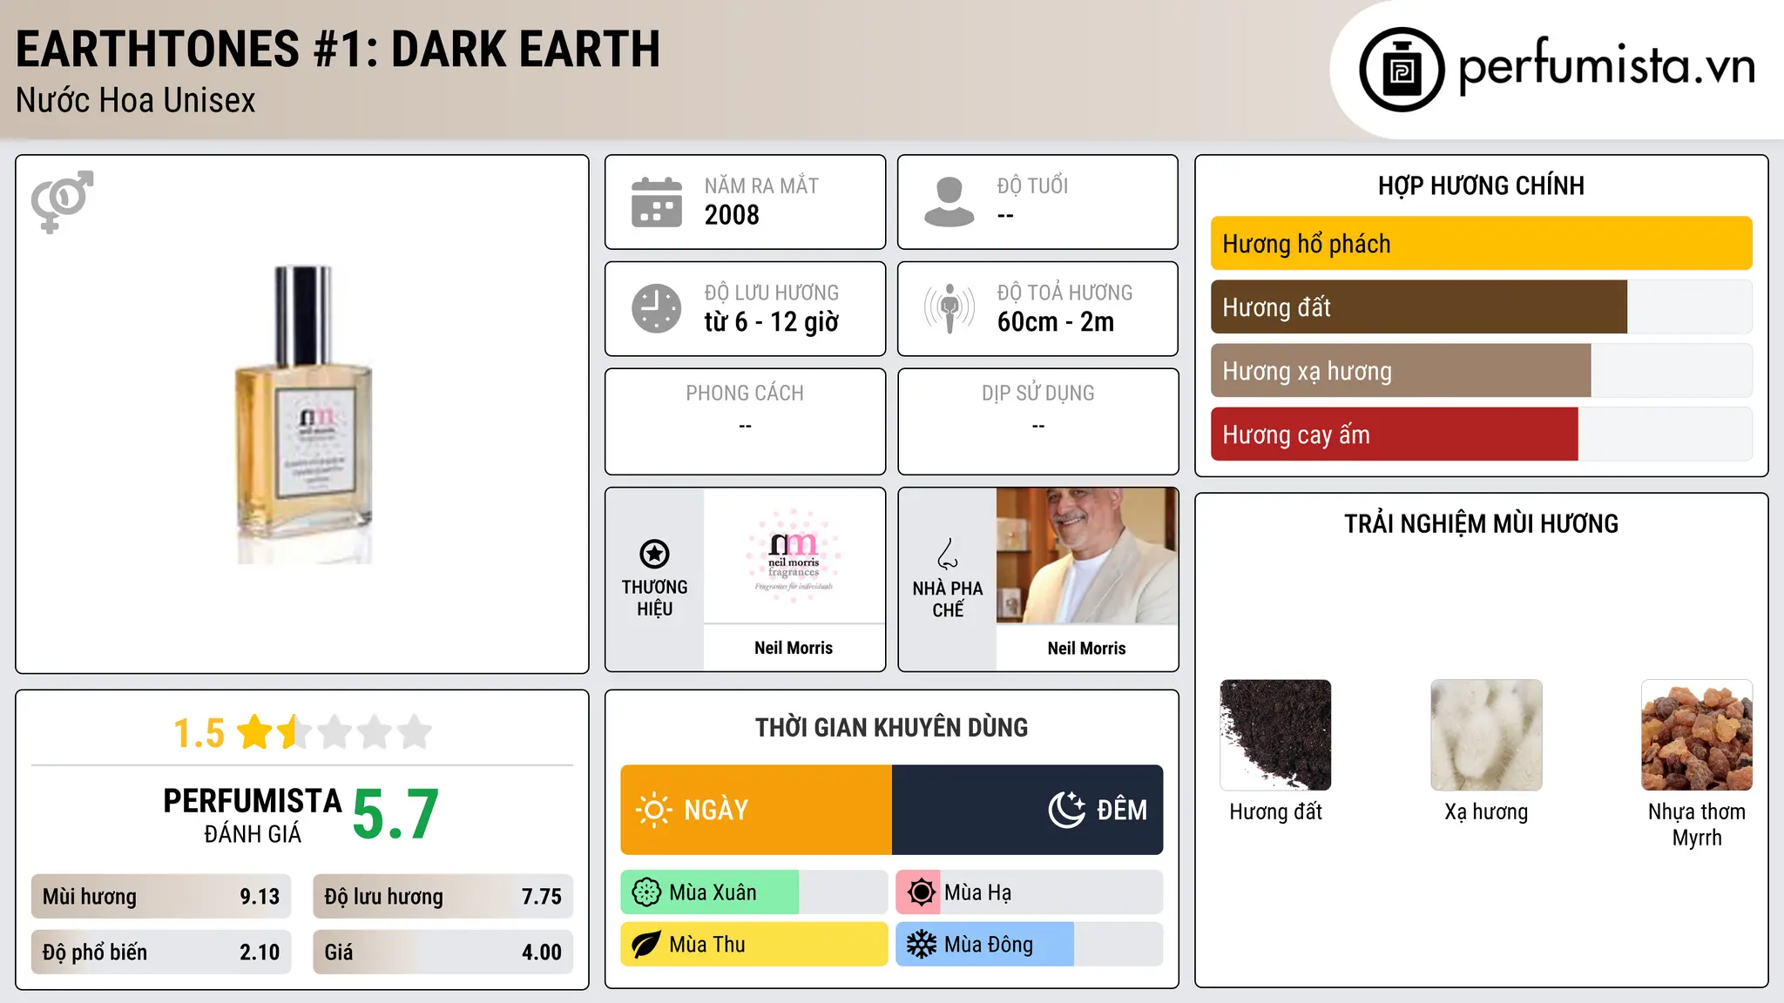Click the Thời gian khuyên dùng heading
This screenshot has height=1003, width=1784.
(x=892, y=728)
